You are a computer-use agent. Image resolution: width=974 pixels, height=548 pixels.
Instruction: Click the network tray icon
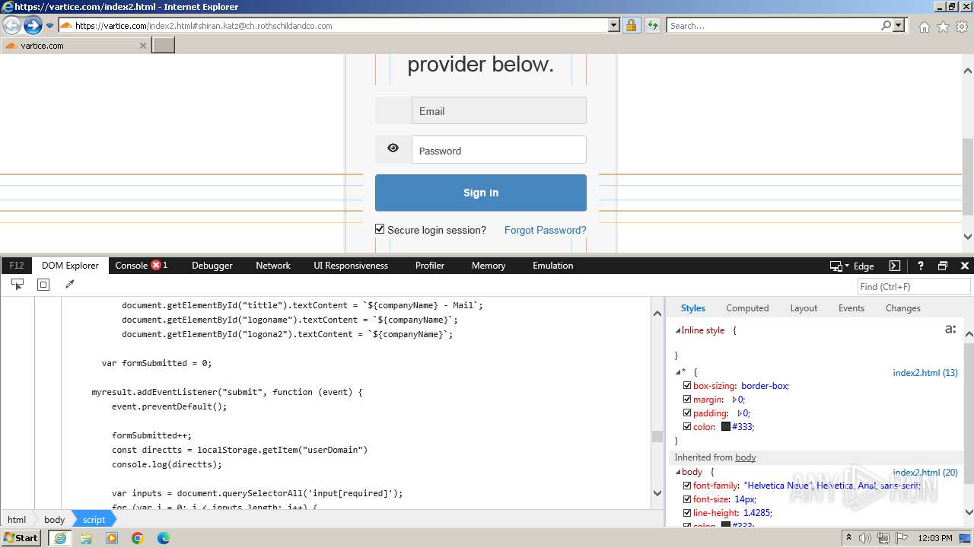click(883, 538)
